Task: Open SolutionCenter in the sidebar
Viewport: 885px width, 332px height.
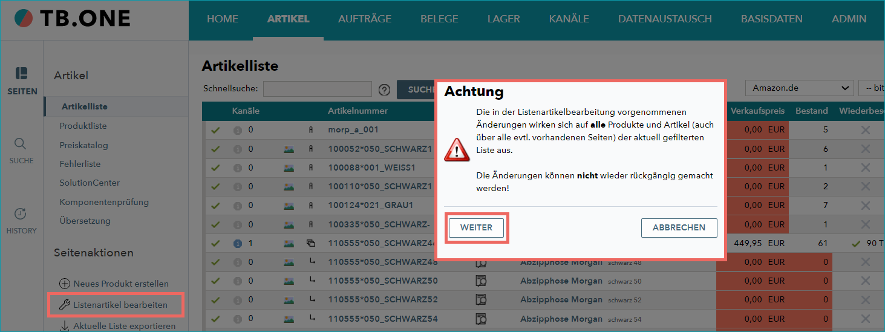Action: pos(90,183)
